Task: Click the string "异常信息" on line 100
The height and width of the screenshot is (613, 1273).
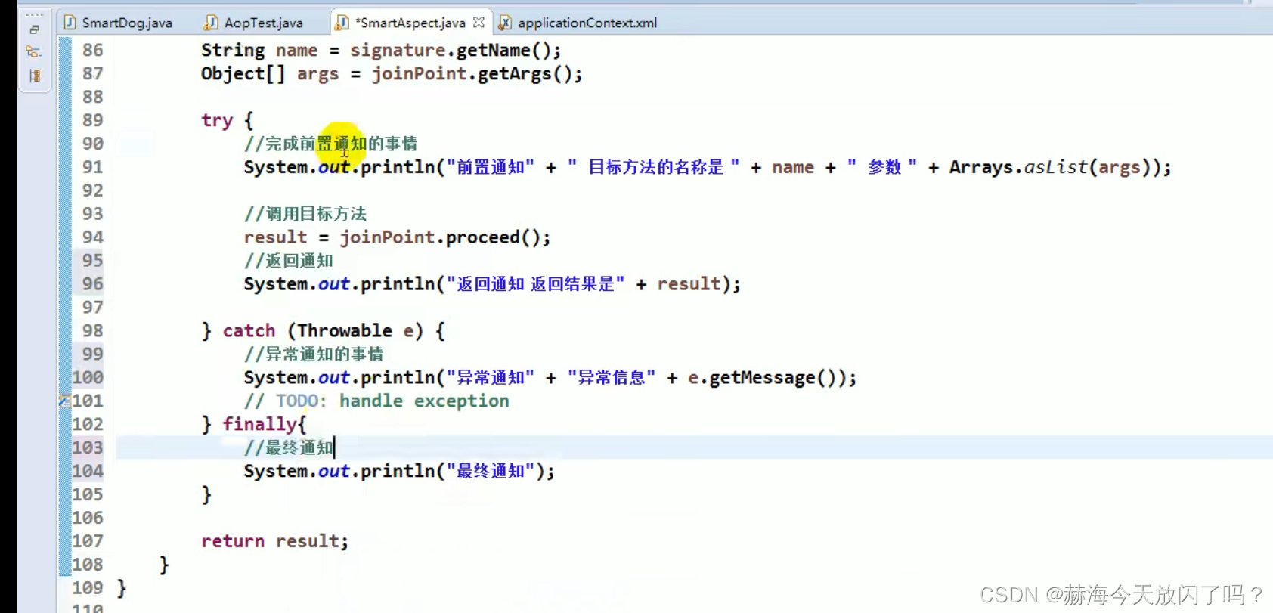Action: (x=612, y=378)
